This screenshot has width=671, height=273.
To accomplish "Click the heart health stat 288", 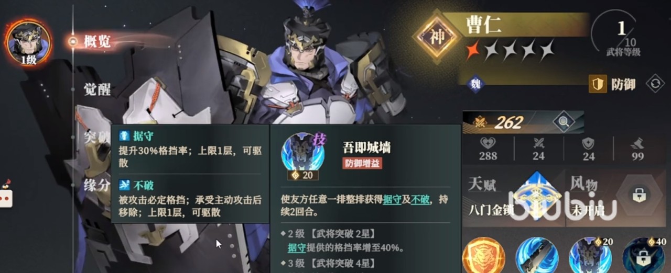I will coord(488,150).
